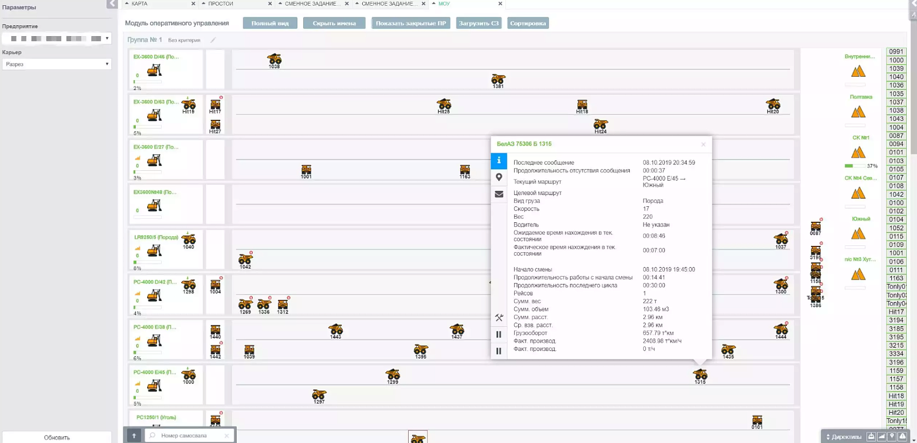Click the Полтавка dump pile icon

click(x=858, y=112)
